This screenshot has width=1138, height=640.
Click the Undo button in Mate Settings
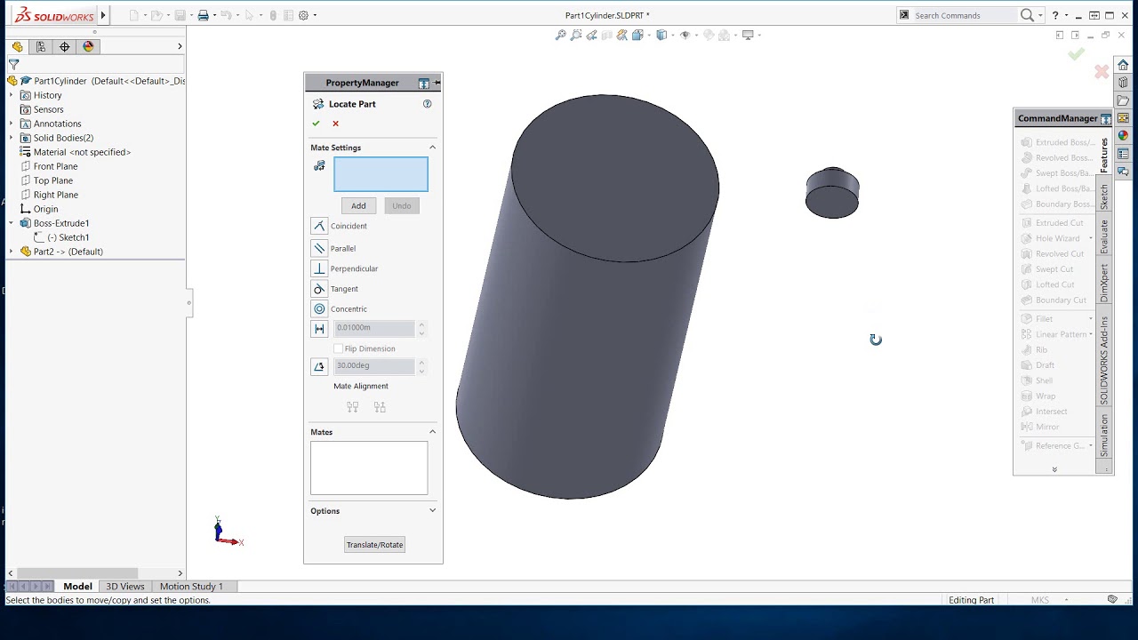click(402, 205)
